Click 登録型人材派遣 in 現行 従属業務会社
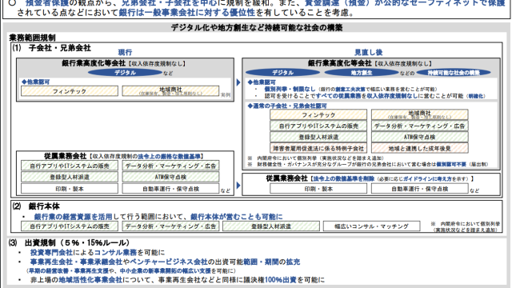 pyautogui.click(x=70, y=177)
